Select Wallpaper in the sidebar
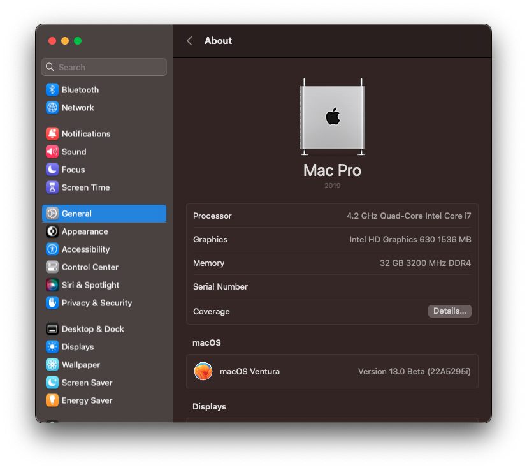Viewport: 527px width, 470px height. [105, 364]
